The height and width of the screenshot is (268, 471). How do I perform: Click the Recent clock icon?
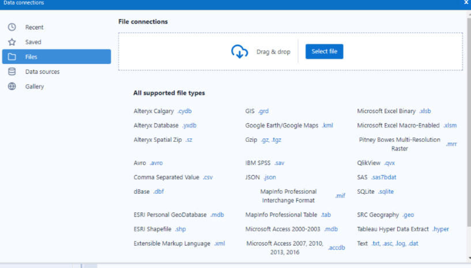click(12, 27)
